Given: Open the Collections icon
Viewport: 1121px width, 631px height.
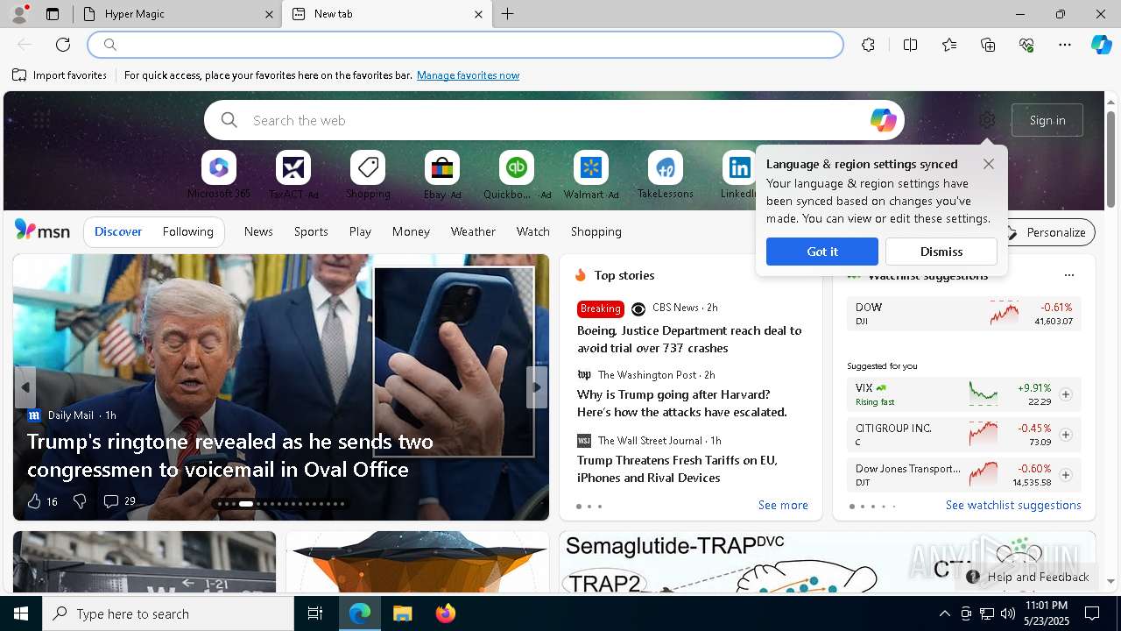Looking at the screenshot, I should (988, 45).
